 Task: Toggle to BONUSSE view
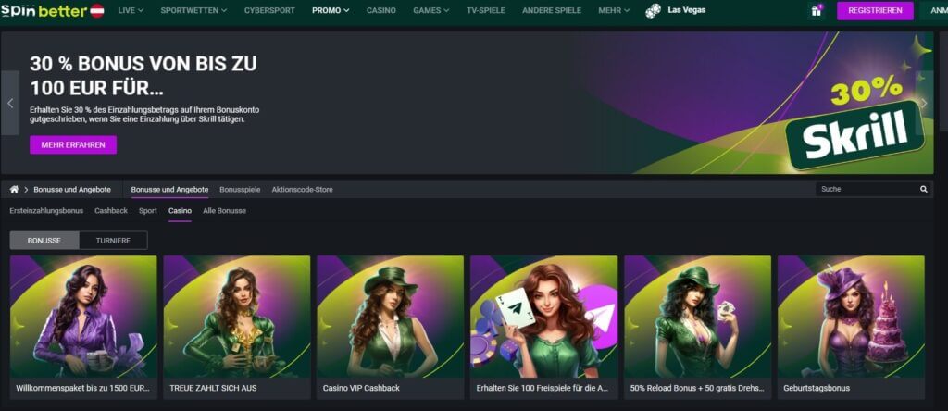point(44,241)
